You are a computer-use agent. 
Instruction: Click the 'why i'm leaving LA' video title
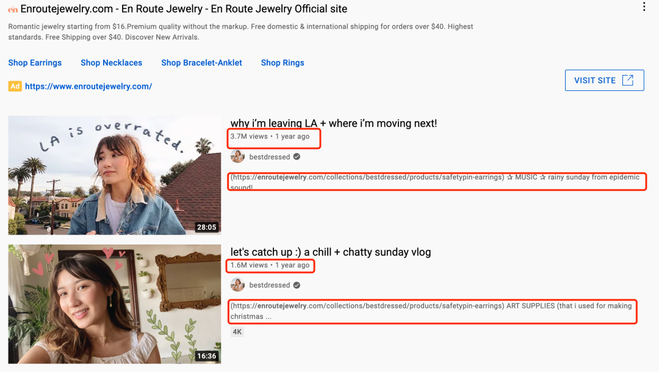click(x=334, y=123)
